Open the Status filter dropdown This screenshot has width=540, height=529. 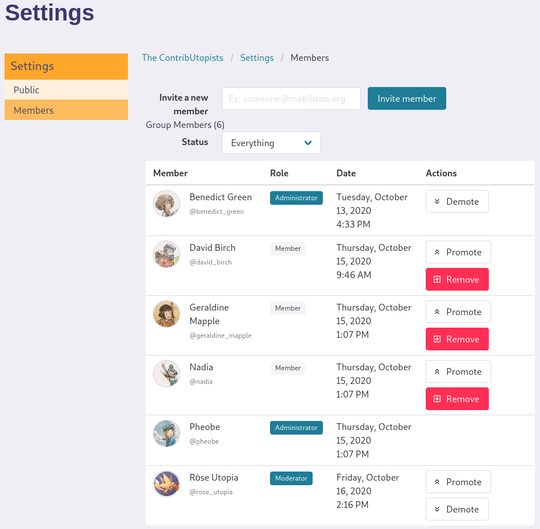point(271,143)
